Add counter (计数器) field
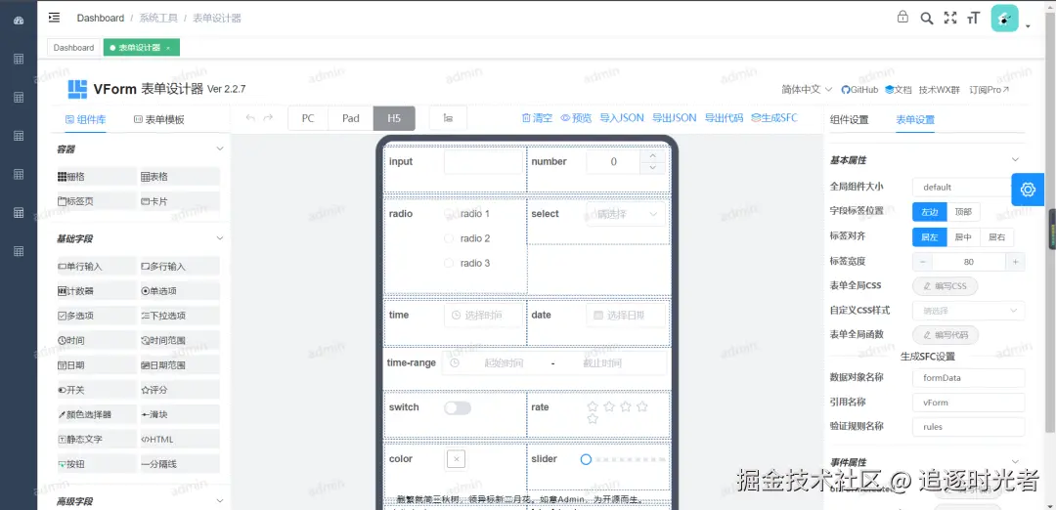Screen dimensions: 1056x510 click(x=96, y=290)
